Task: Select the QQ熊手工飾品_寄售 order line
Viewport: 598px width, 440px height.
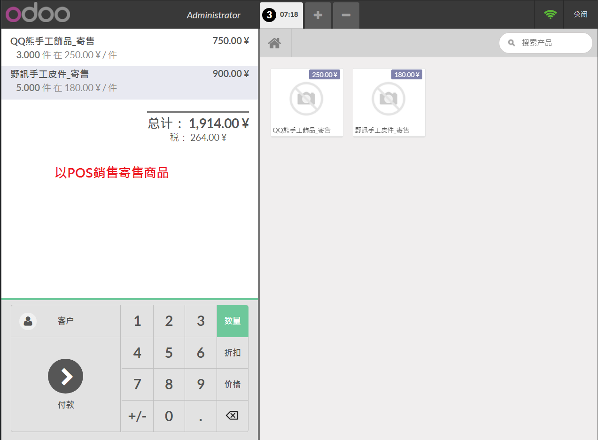Action: tap(130, 48)
